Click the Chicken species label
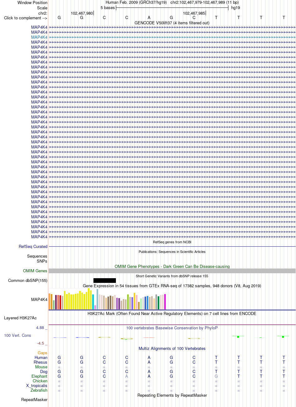 40,381
